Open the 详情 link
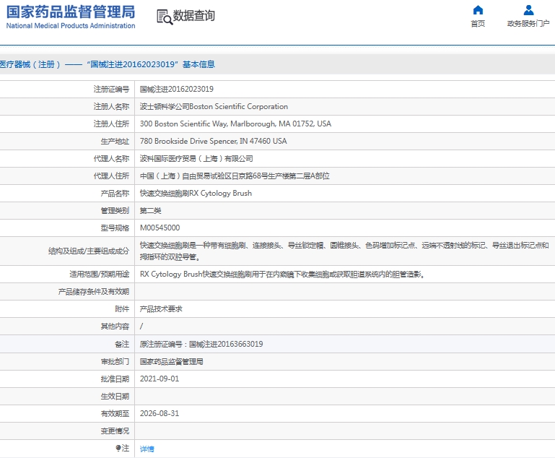This screenshot has height=458, width=555. [x=147, y=449]
